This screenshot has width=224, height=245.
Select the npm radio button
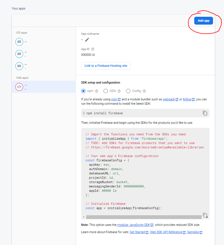(84, 91)
